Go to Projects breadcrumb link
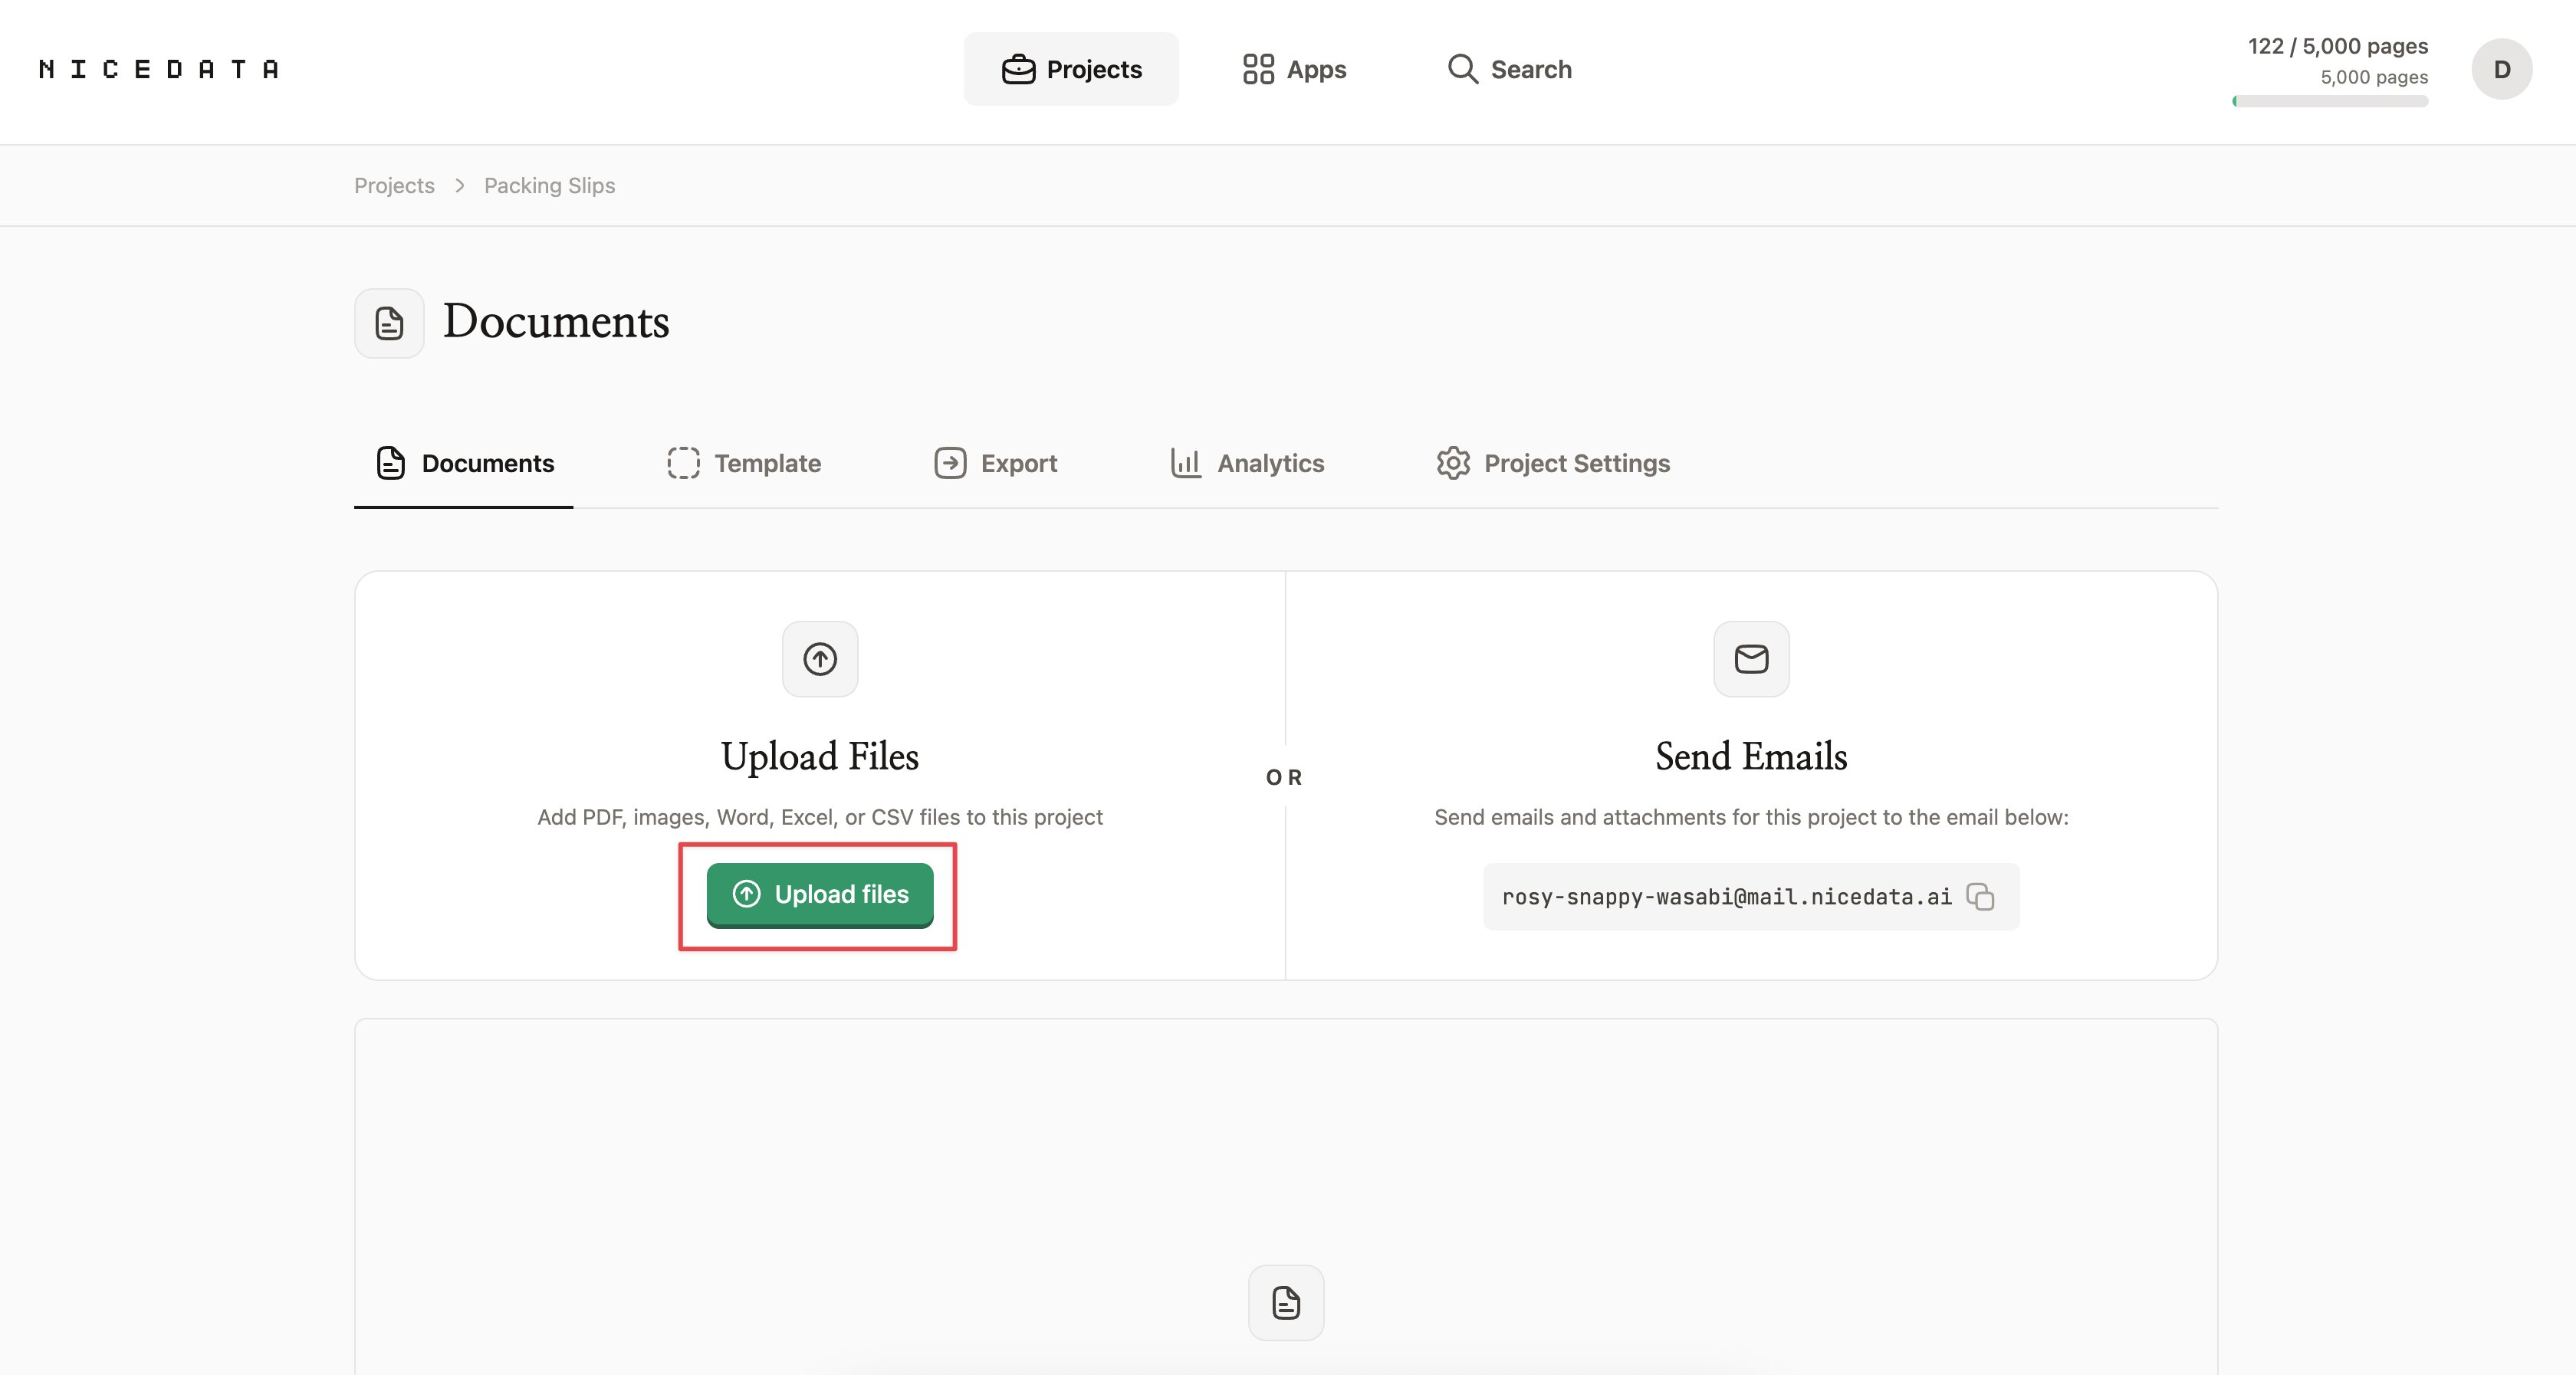This screenshot has width=2576, height=1375. 394,185
